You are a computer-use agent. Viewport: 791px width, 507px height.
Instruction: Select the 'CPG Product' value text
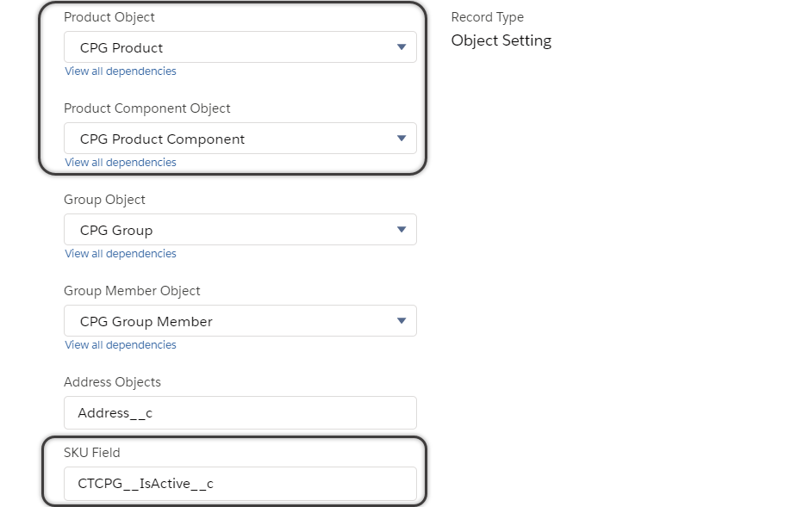point(121,48)
